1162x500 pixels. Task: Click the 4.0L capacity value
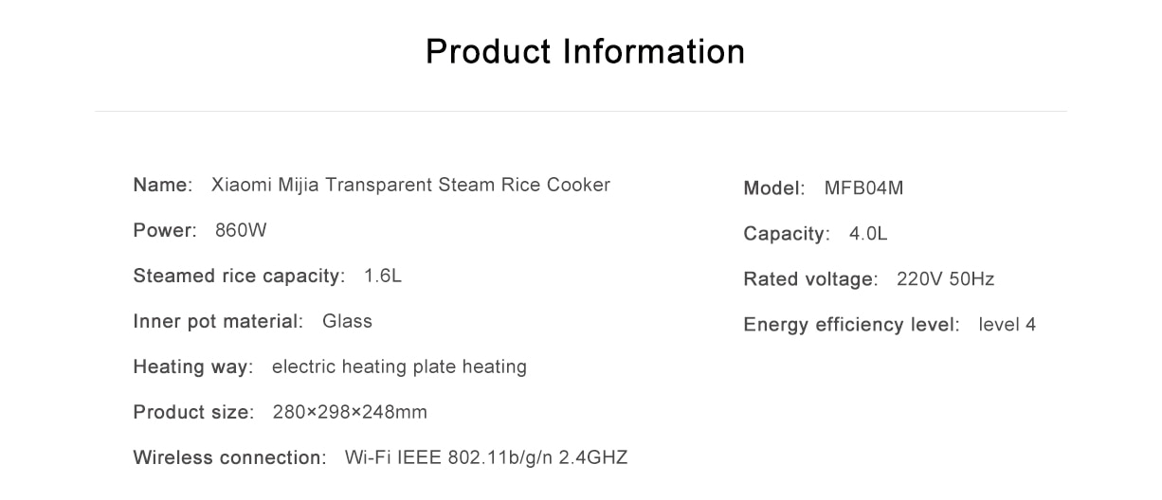click(868, 234)
